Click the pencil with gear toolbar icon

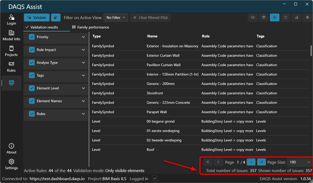point(297,18)
